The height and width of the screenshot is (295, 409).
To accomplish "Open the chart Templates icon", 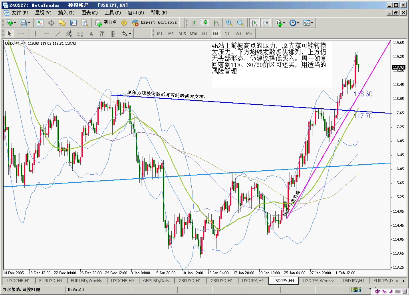I will [307, 23].
